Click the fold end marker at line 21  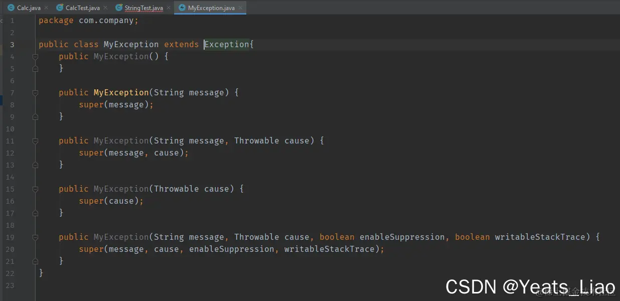pos(35,261)
